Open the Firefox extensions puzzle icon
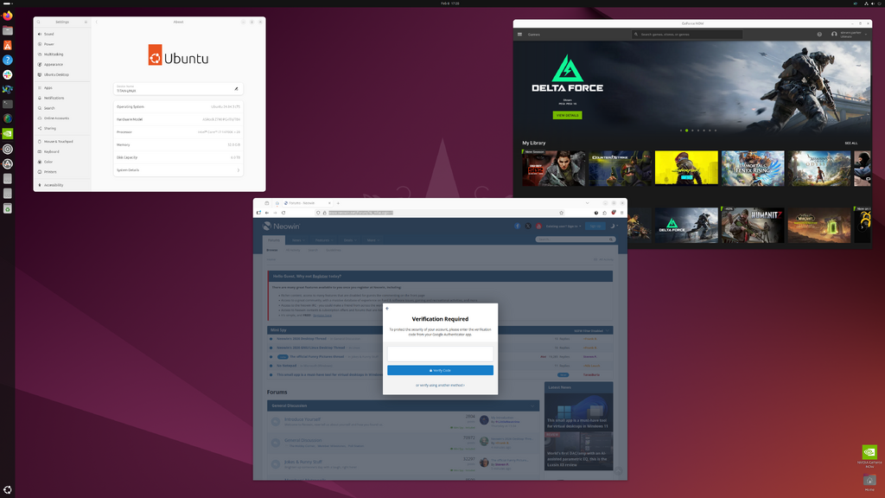 pos(604,213)
